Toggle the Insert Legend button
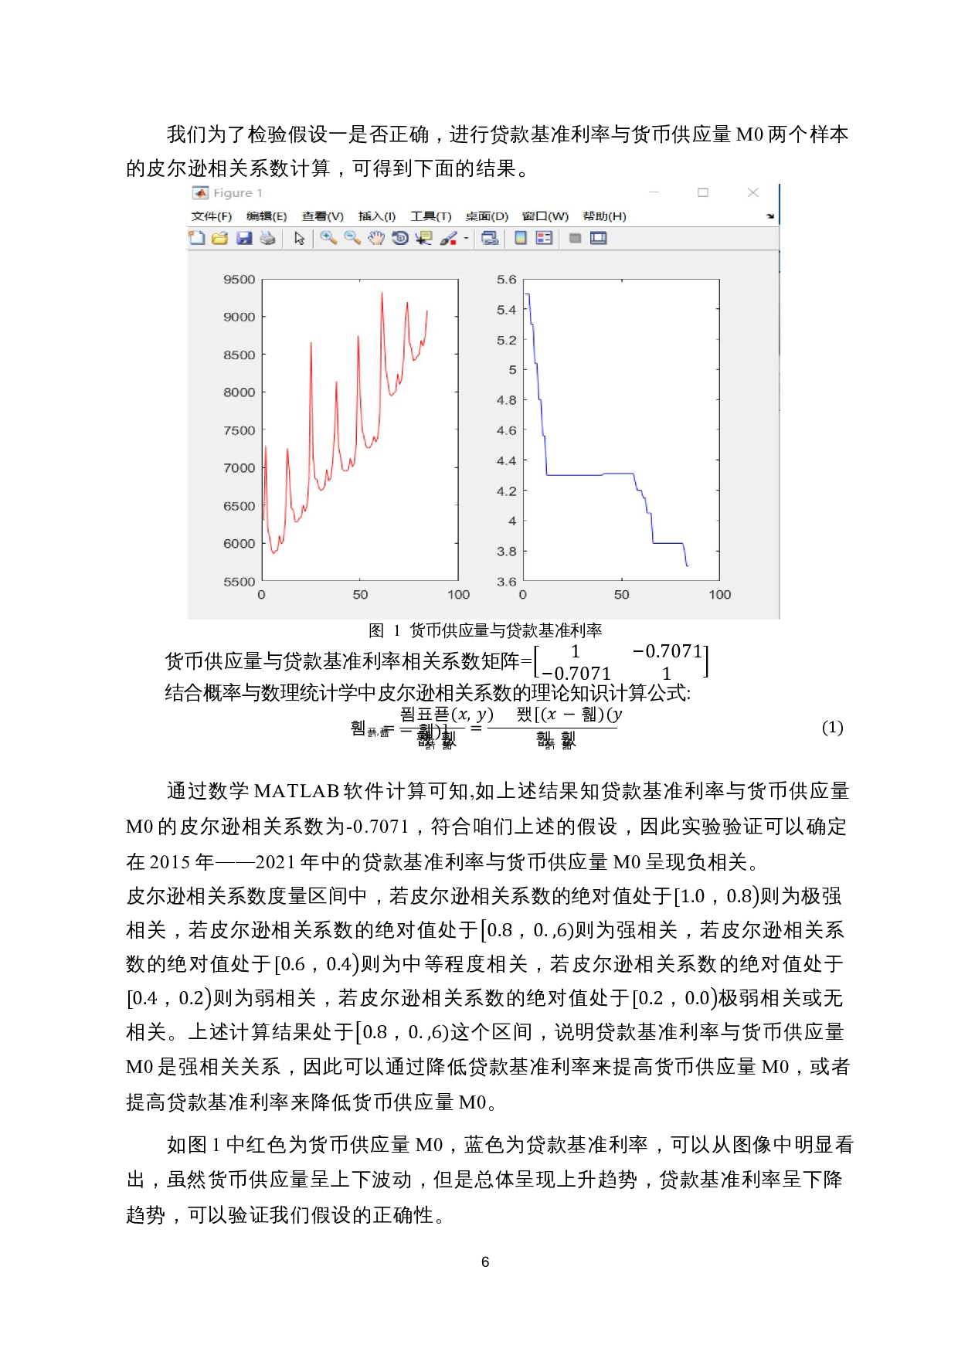Screen dimensions: 958x1355 [544, 238]
